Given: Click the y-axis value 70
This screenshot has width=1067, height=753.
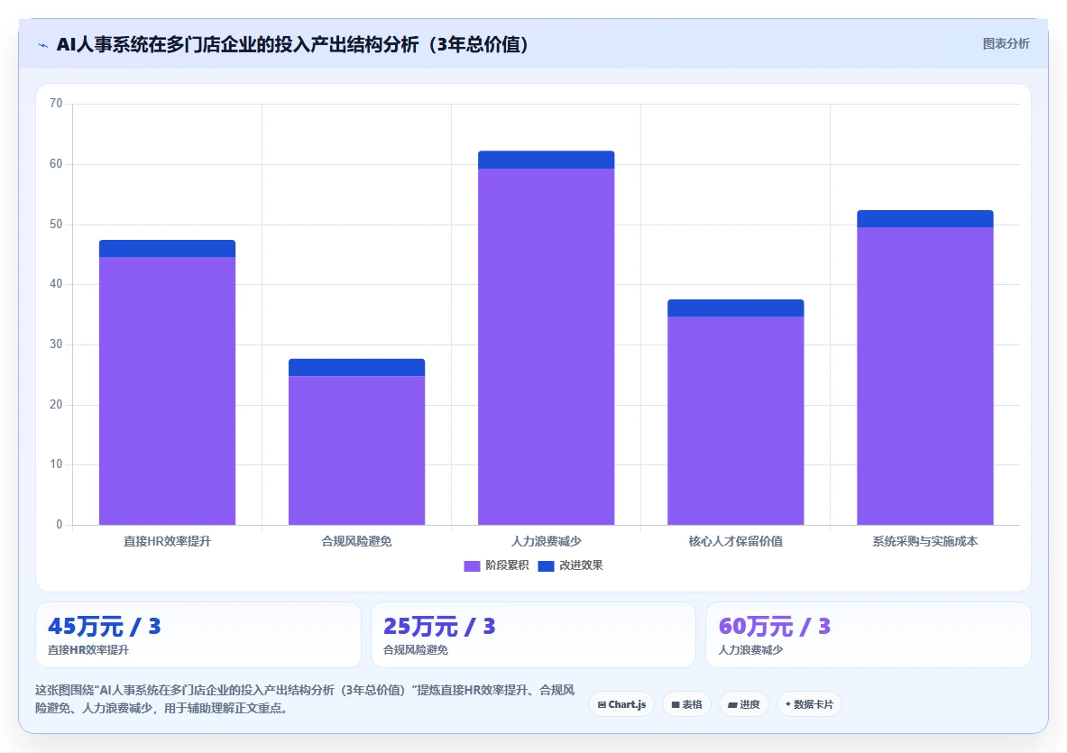Looking at the screenshot, I should click(x=56, y=104).
